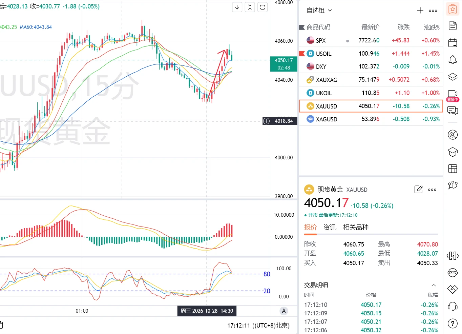Click the 17:12:10 trade detail row
Image resolution: width=462 pixels, height=334 pixels.
click(x=371, y=305)
